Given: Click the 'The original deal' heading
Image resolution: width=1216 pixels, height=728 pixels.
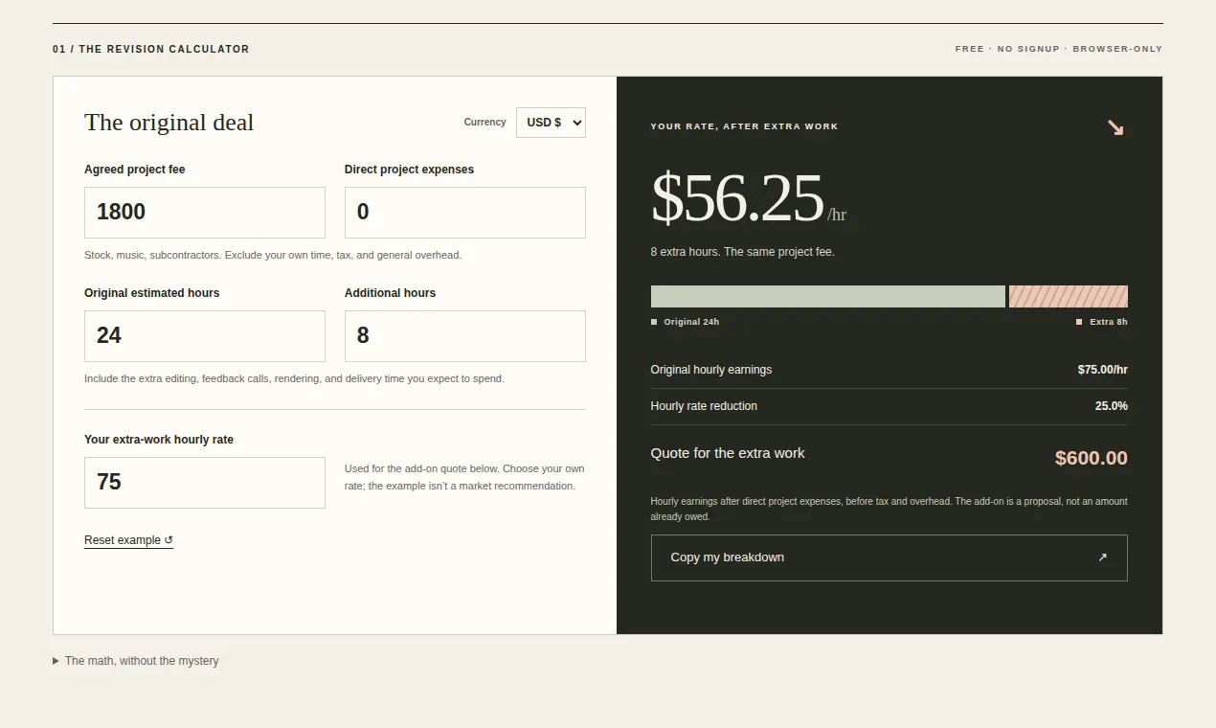Looking at the screenshot, I should pyautogui.click(x=169, y=123).
